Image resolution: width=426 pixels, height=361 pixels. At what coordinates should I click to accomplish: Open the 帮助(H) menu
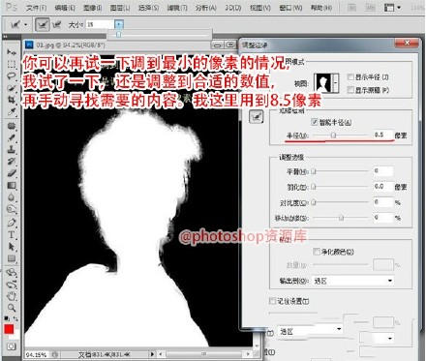point(321,8)
